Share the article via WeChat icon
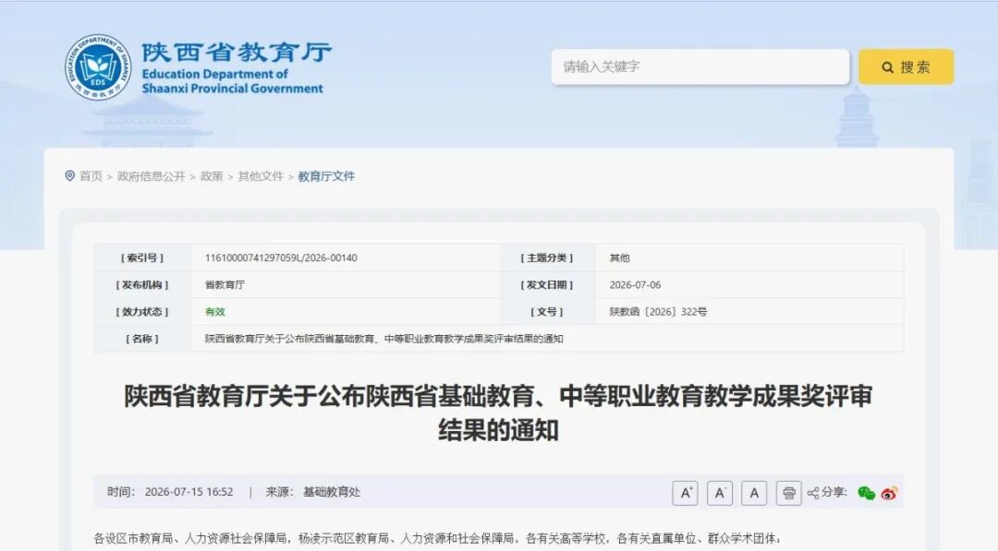998x551 pixels. tap(866, 493)
